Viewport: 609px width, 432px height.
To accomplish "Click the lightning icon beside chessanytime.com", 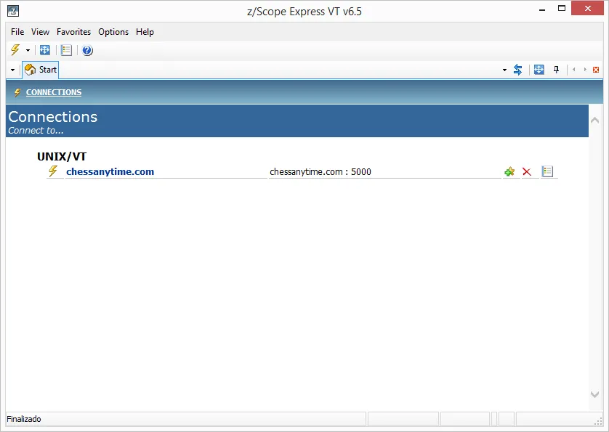I will (52, 171).
